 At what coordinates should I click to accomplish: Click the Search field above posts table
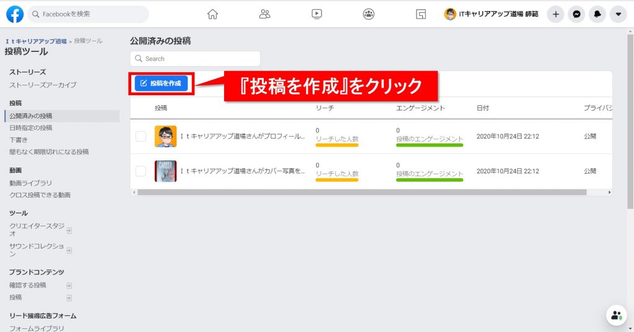coord(195,59)
